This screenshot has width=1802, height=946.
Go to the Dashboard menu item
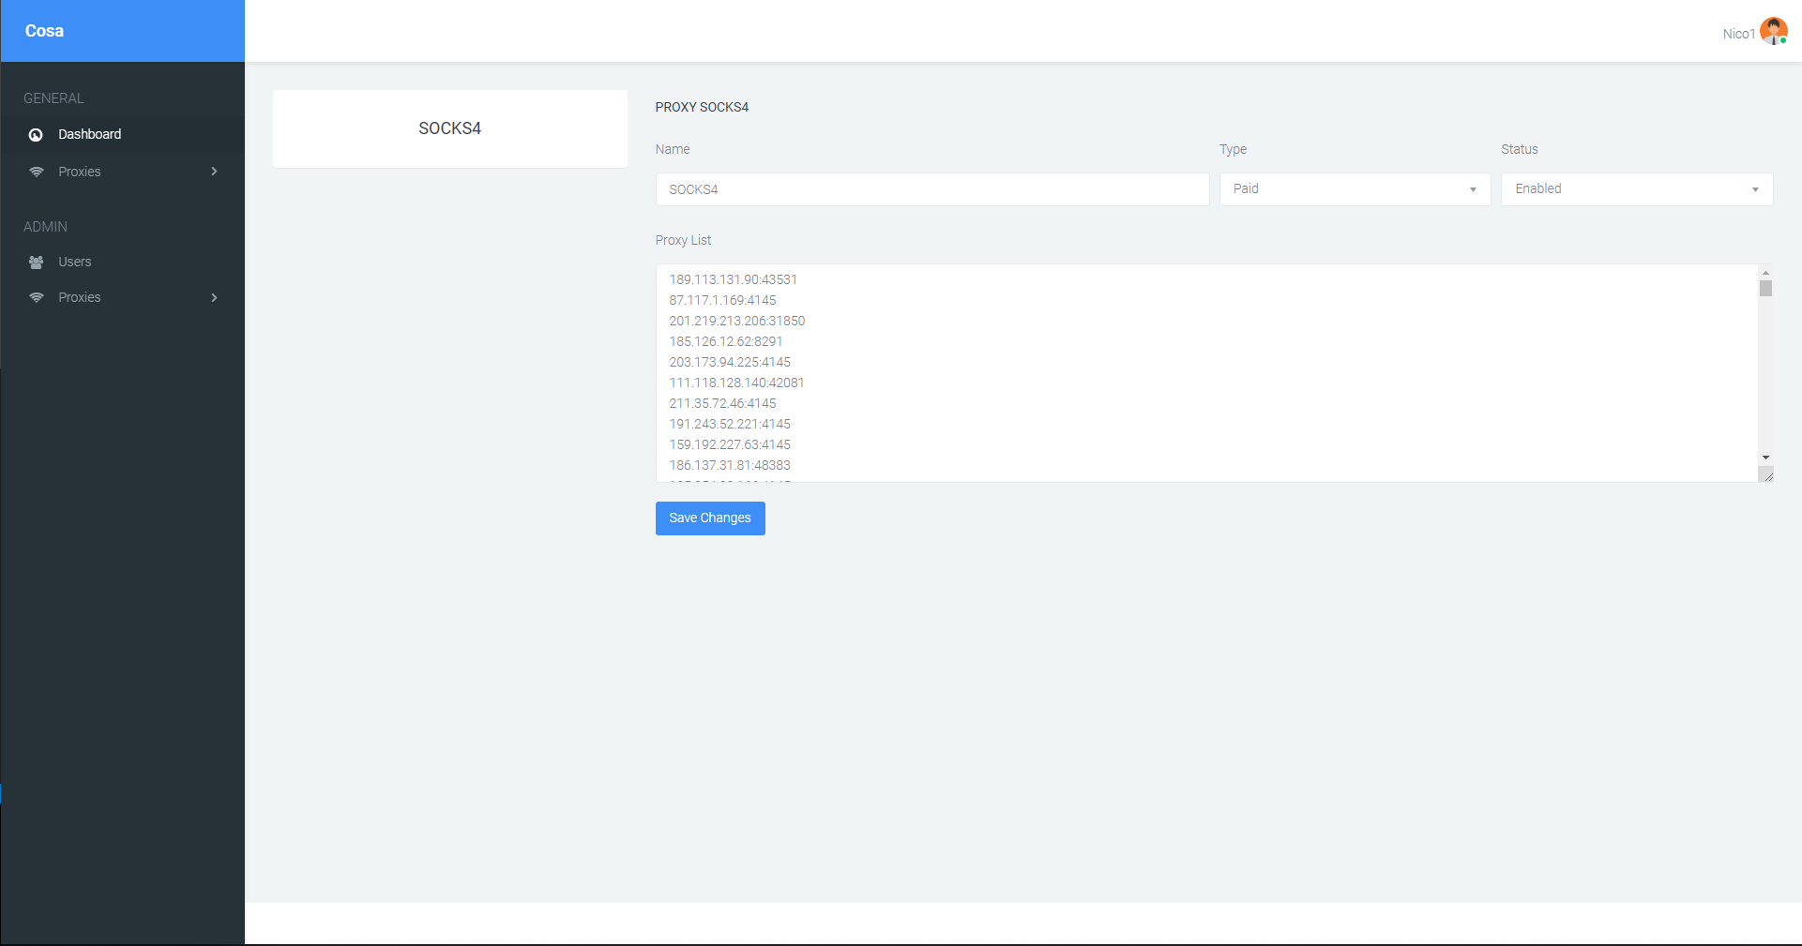point(122,134)
